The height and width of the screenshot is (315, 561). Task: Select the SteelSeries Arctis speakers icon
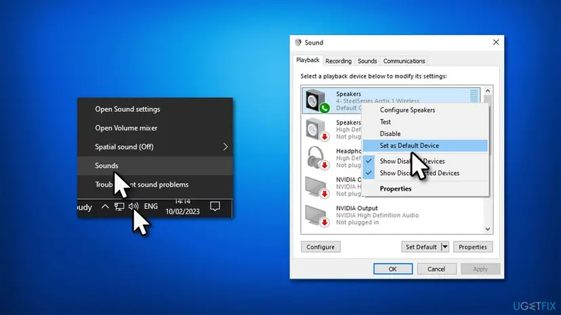tap(317, 101)
